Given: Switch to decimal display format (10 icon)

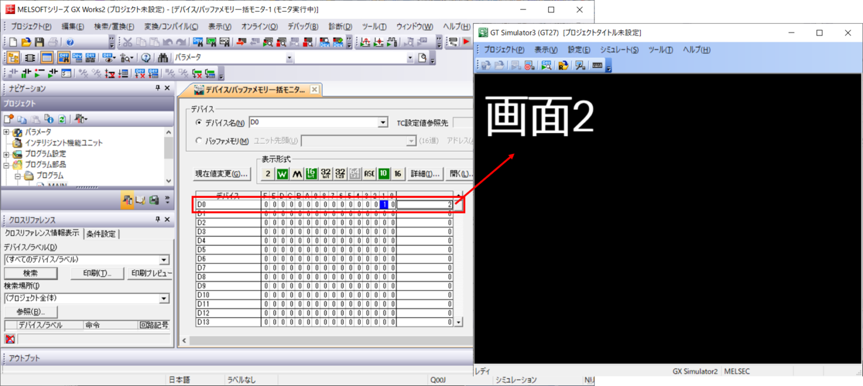Looking at the screenshot, I should [x=383, y=174].
